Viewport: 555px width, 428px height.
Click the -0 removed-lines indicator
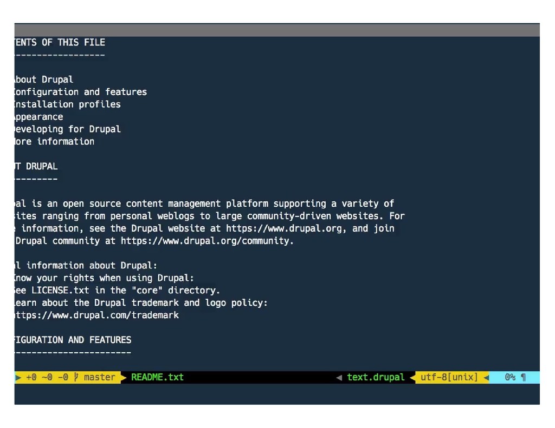tap(63, 377)
